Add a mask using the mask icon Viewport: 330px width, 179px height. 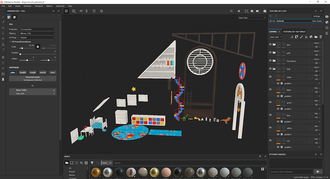296,37
